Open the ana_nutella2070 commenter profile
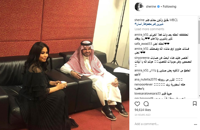 (x=145, y=79)
